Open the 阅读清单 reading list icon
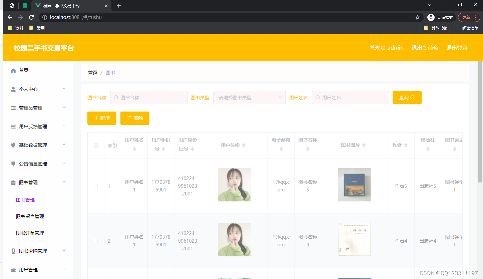483x279 pixels. pos(457,28)
